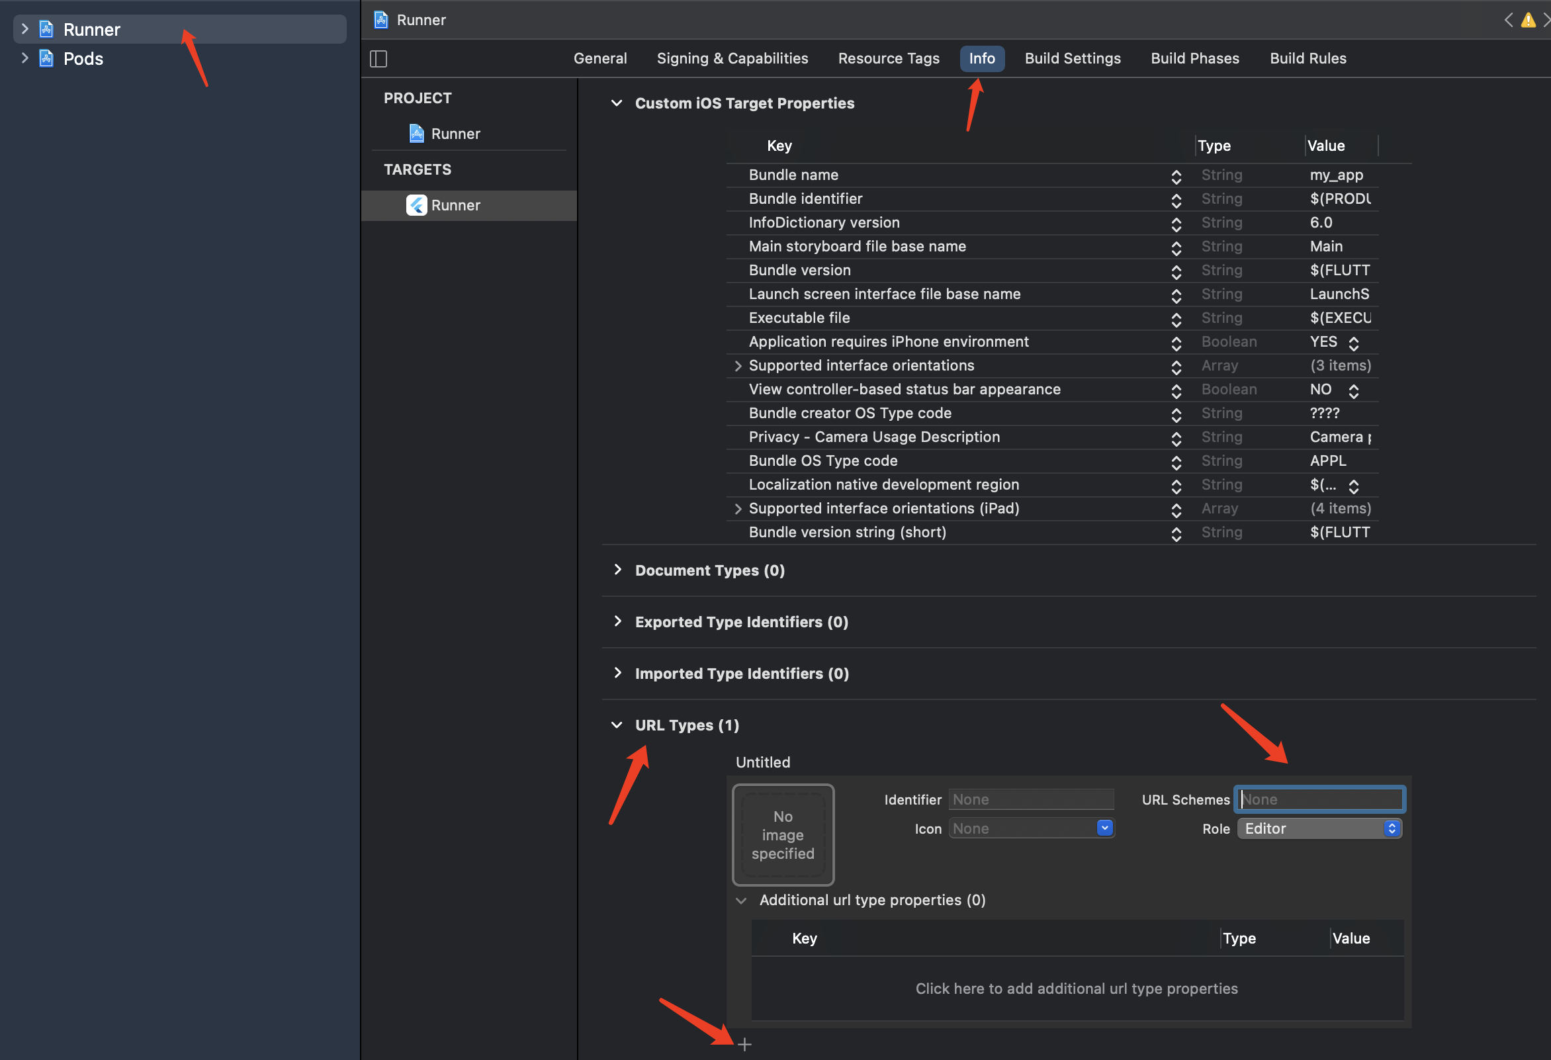Viewport: 1551px width, 1060px height.
Task: Select Runner project under PROJECT section
Action: 455,134
